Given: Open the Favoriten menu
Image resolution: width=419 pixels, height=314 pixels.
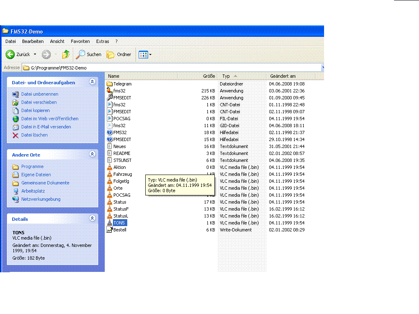Looking at the screenshot, I should [x=80, y=41].
